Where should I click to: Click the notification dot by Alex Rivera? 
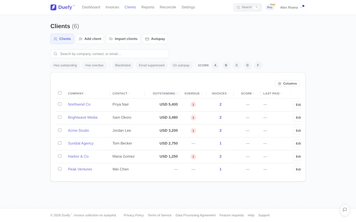303,6
